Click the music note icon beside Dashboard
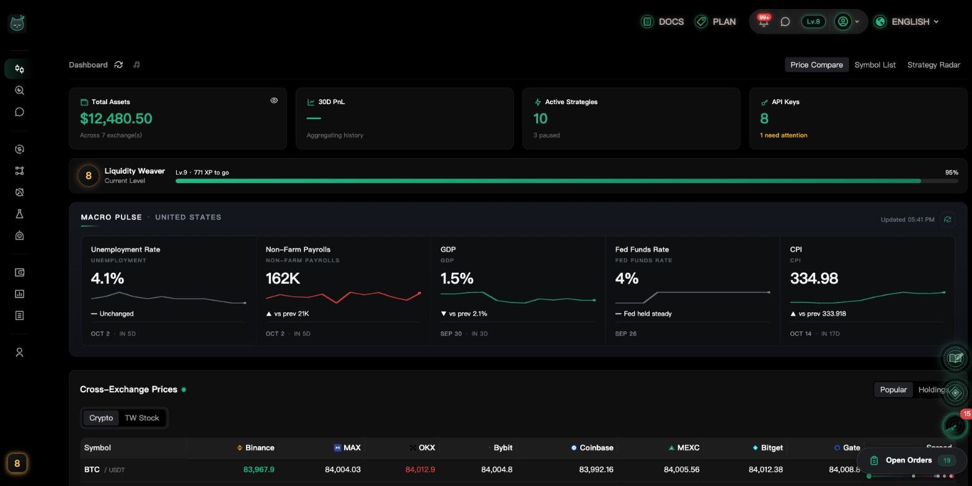972x486 pixels. tap(136, 64)
